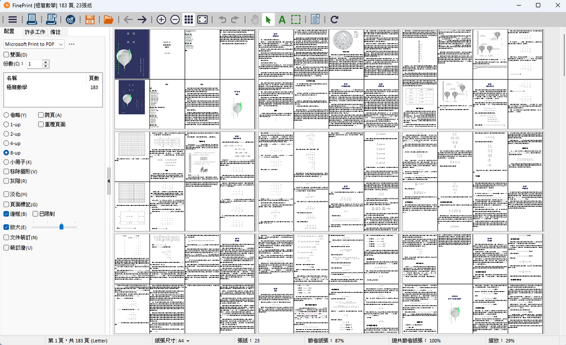Click the printer options ellipsis button
The image size is (566, 345).
point(72,44)
